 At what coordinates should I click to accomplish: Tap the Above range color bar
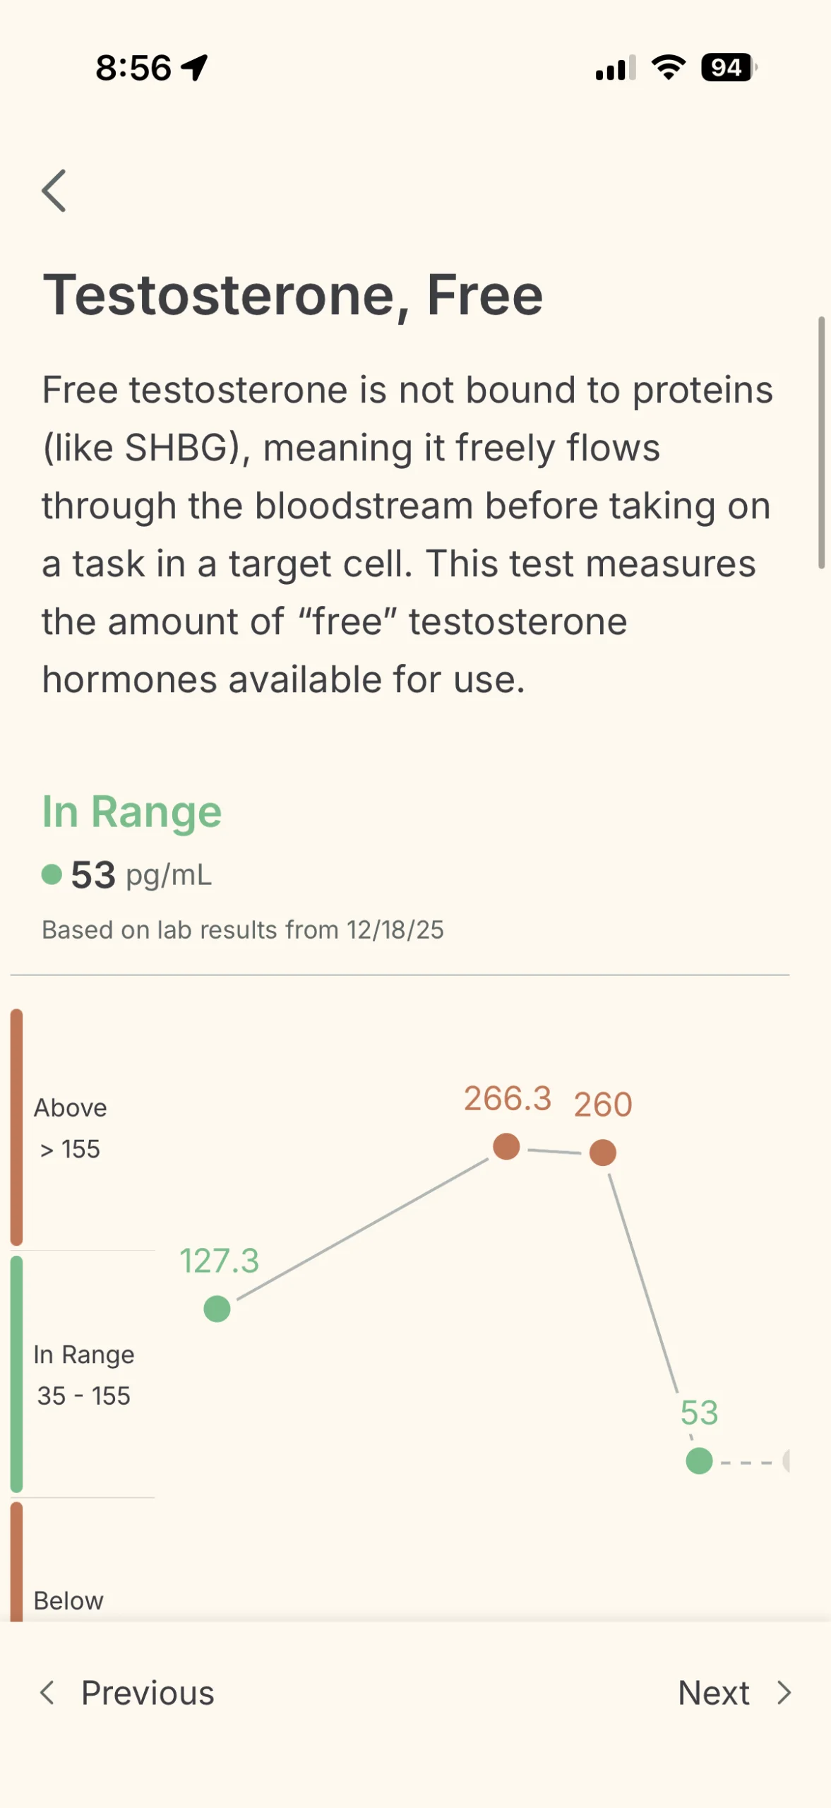coord(17,1126)
